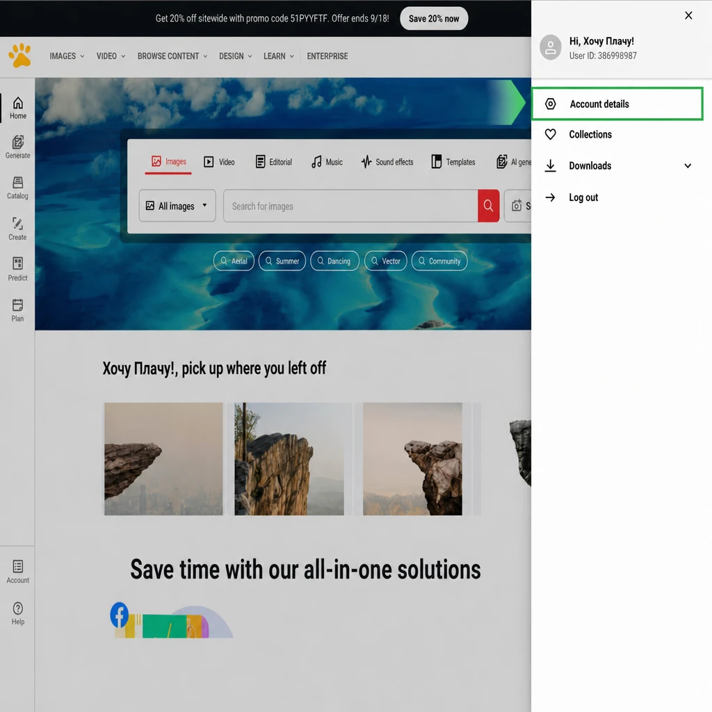Click the red search magnifier button

pyautogui.click(x=489, y=206)
